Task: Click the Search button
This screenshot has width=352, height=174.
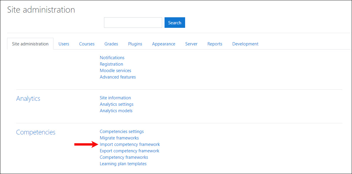Action: tap(175, 23)
